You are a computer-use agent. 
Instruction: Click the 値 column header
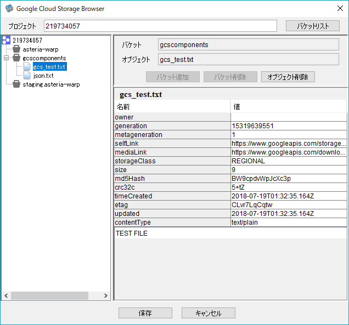289,106
